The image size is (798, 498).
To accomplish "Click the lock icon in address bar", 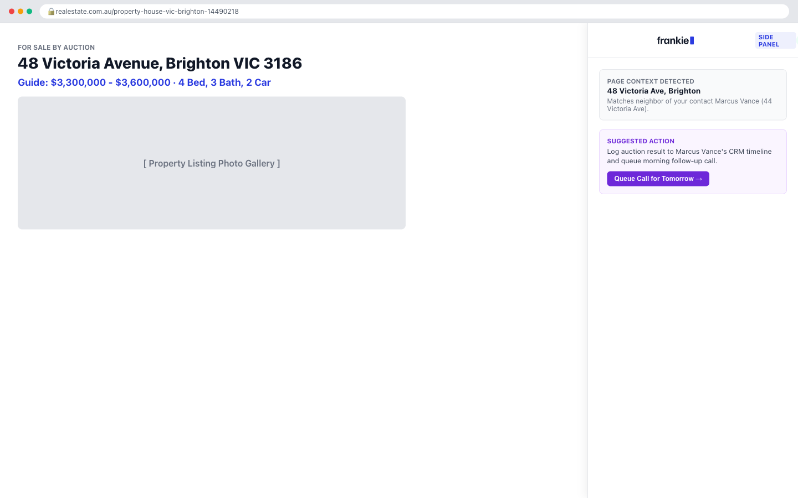I will (51, 11).
